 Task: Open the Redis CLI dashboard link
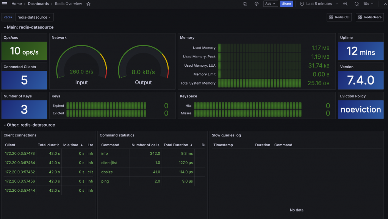(x=339, y=17)
